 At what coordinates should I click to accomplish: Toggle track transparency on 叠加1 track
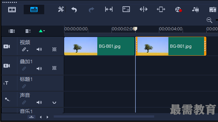tap(54, 68)
